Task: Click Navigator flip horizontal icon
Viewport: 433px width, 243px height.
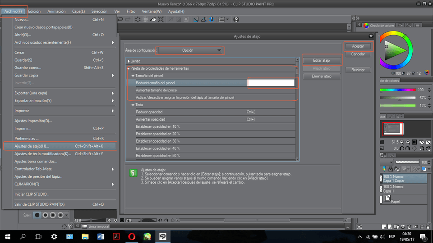Action: coord(422,148)
